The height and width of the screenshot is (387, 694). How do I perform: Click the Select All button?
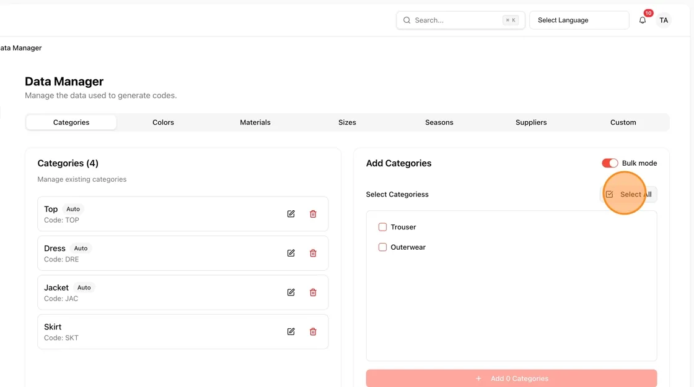628,194
